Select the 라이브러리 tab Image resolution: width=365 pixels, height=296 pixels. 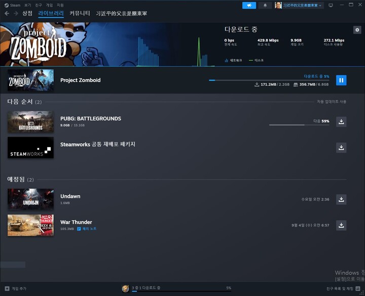pyautogui.click(x=51, y=13)
